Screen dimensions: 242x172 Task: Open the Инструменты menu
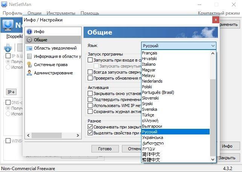pyautogui.click(x=61, y=13)
